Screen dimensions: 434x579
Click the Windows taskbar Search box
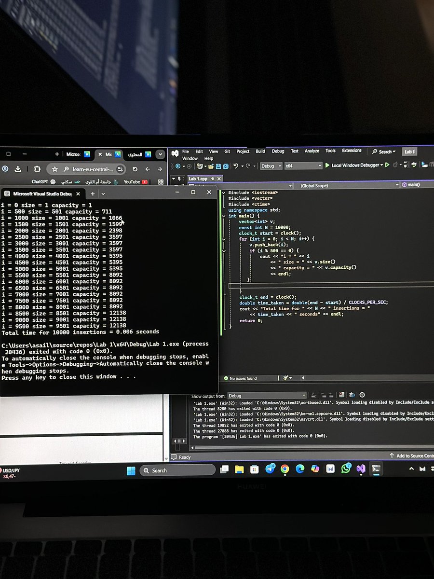177,470
